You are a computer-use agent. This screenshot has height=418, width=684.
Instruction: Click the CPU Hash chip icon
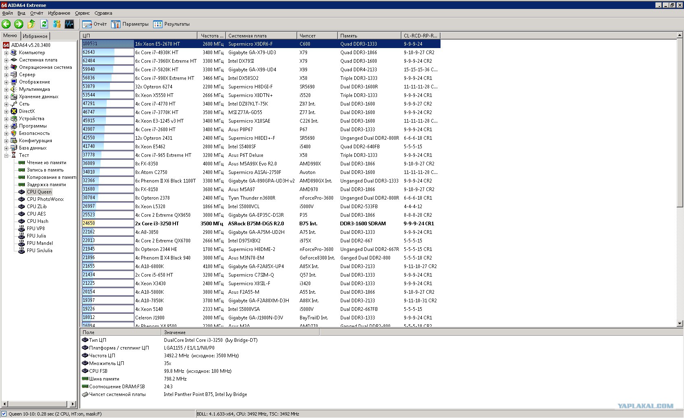[22, 221]
